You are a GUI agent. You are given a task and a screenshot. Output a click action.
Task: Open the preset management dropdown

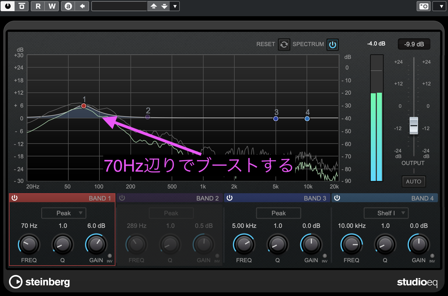(175, 6)
